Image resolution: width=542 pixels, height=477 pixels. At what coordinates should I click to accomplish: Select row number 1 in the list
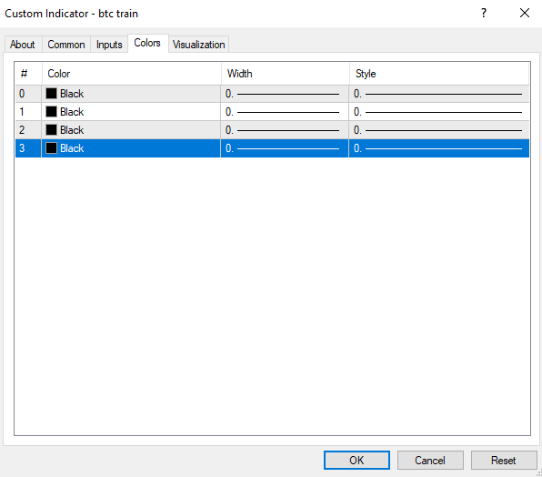(x=272, y=112)
